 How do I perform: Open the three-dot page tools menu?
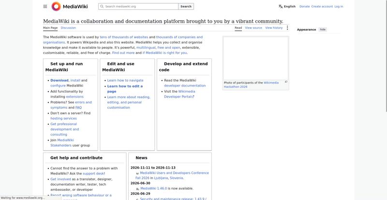[x=287, y=28]
